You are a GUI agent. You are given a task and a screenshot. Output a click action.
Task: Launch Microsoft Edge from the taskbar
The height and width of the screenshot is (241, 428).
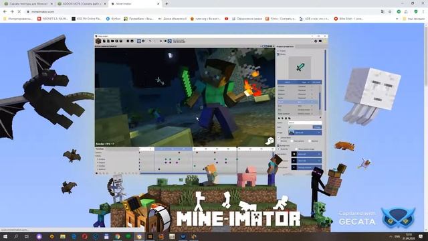point(74,236)
